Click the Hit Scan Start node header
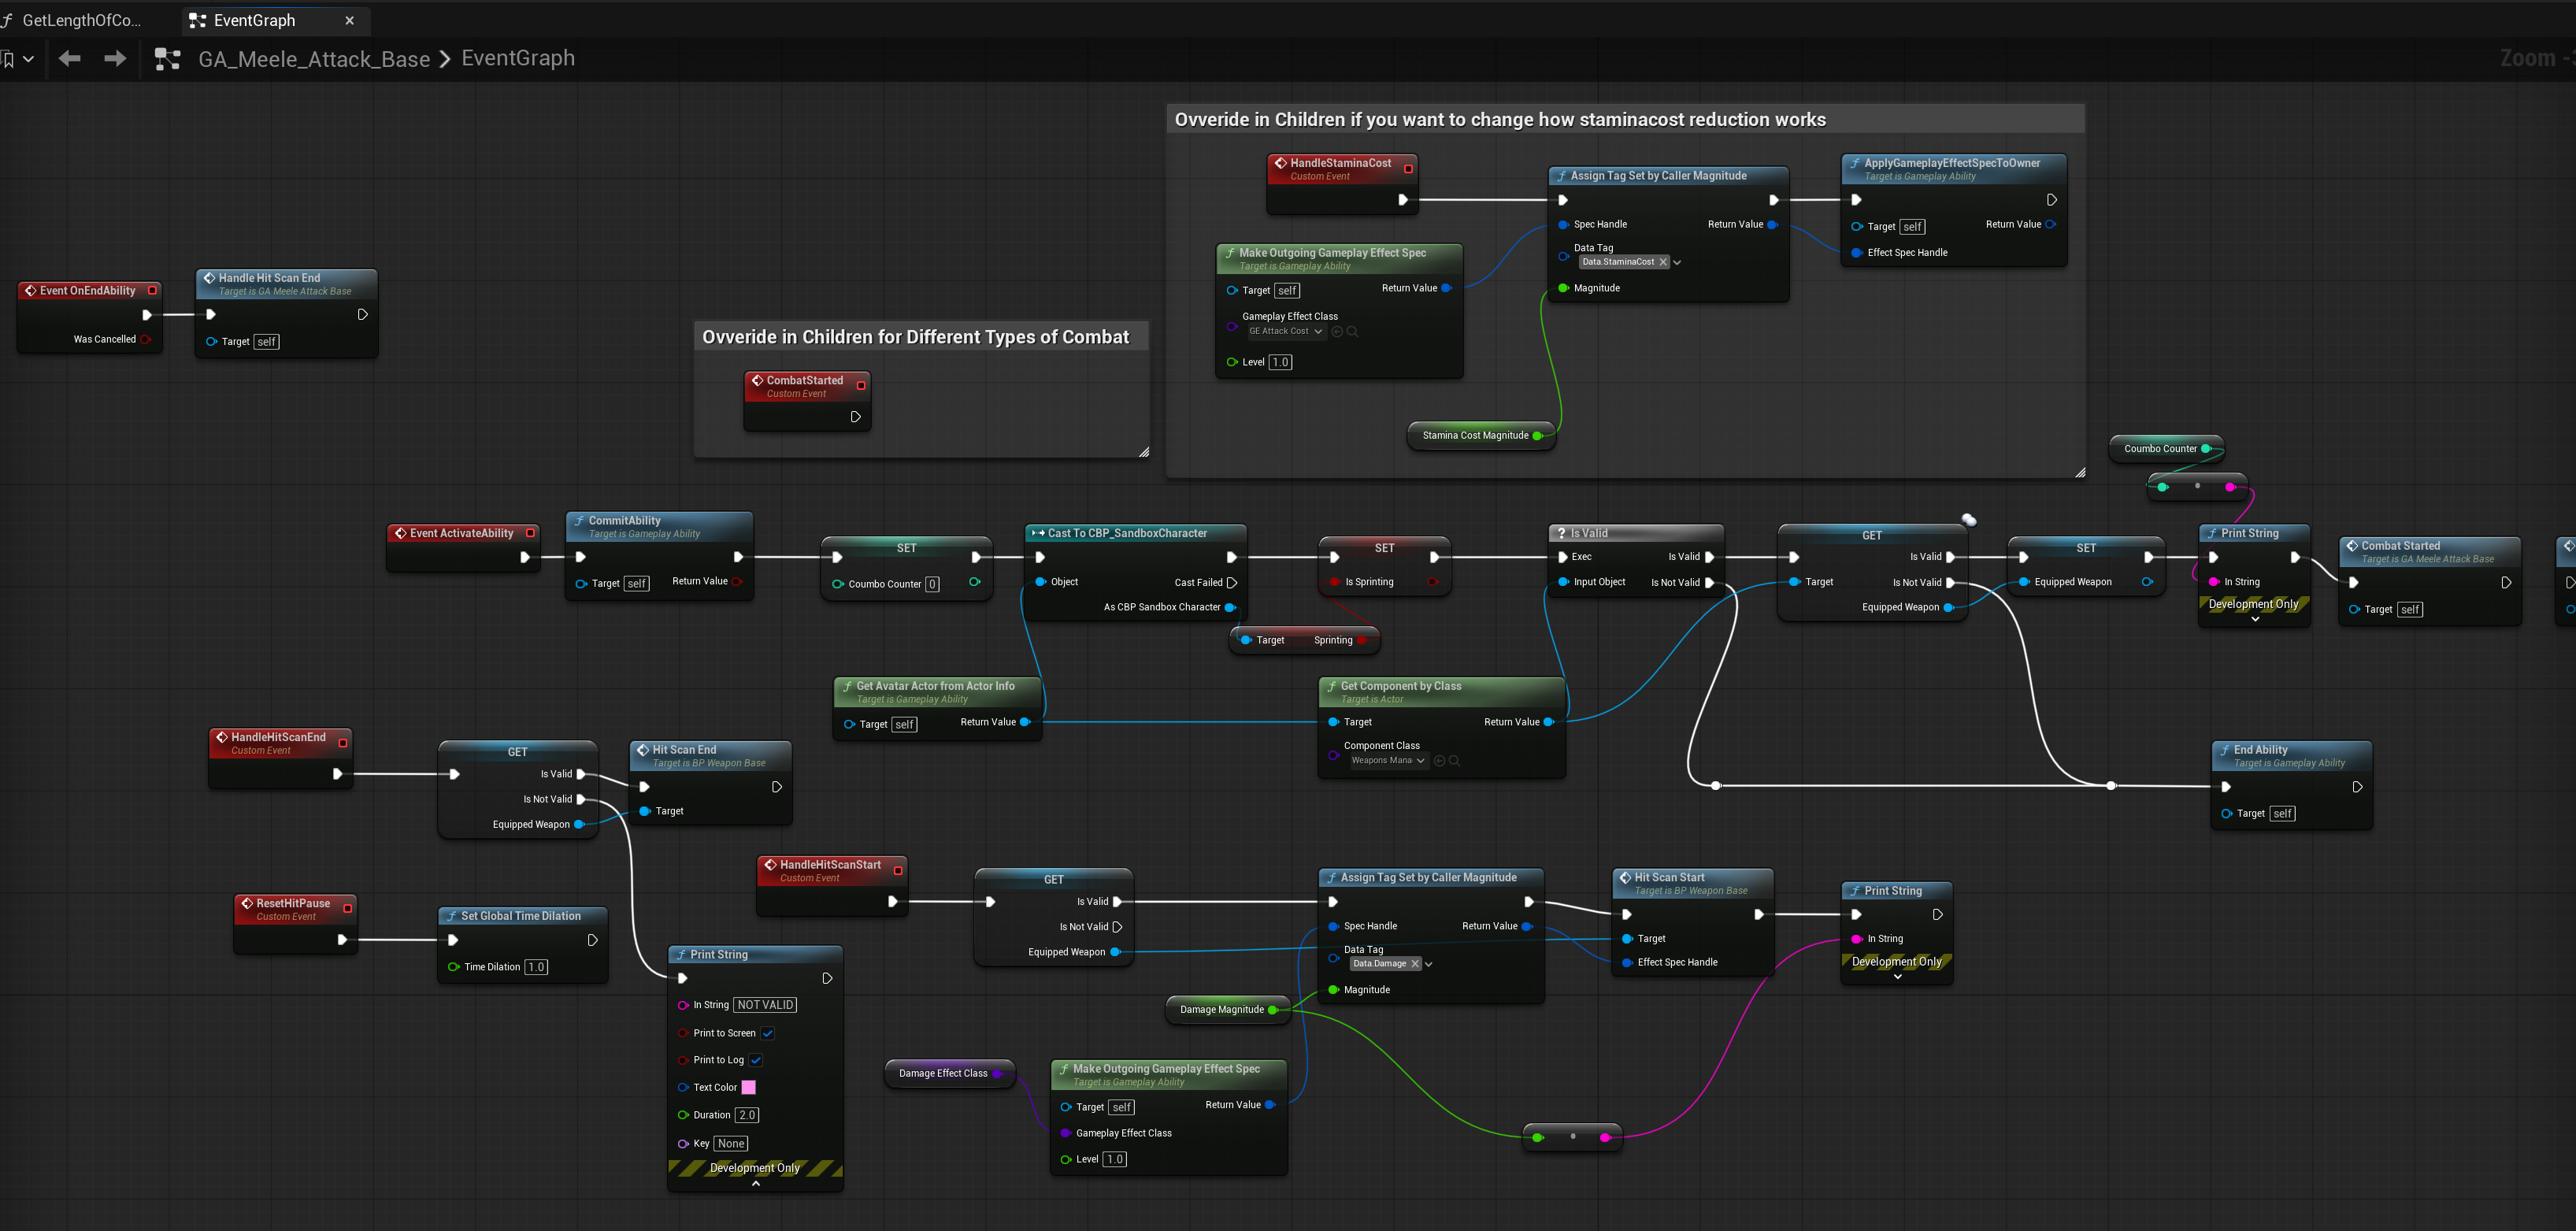 click(x=1691, y=883)
